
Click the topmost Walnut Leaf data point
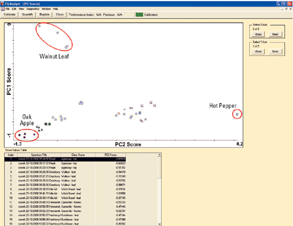[x=40, y=26]
